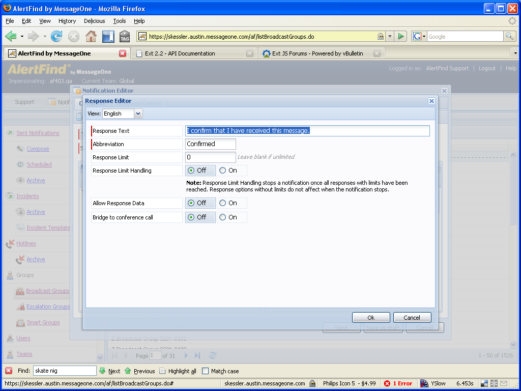Click the TAG toolbar icon
This screenshot has width=521, height=391.
click(125, 36)
